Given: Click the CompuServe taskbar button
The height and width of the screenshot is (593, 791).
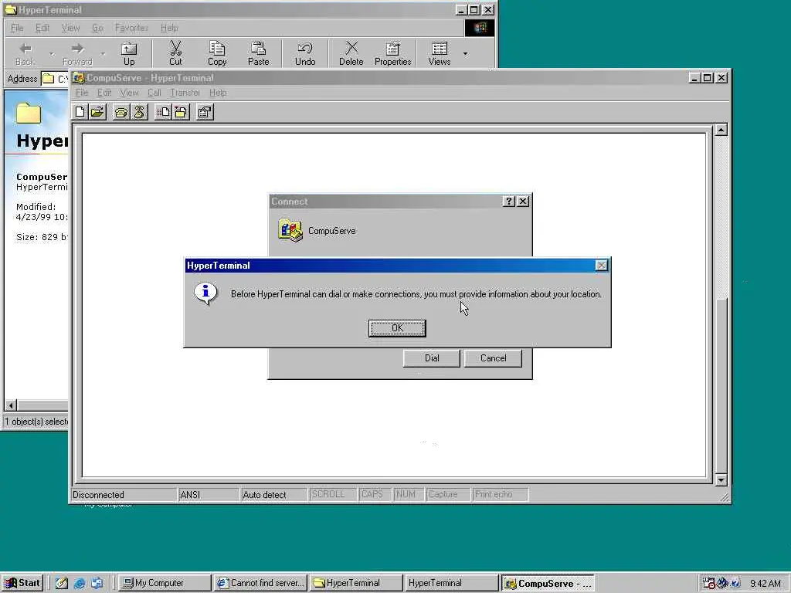Looking at the screenshot, I should pos(548,583).
